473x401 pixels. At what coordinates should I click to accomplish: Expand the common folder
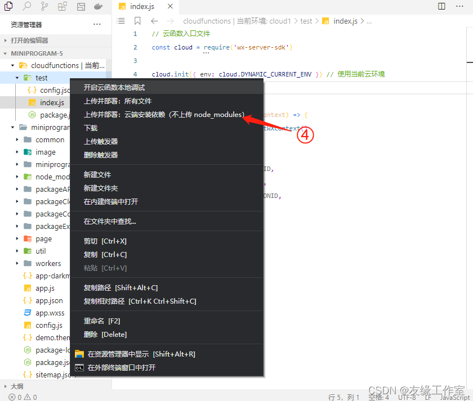tap(17, 140)
